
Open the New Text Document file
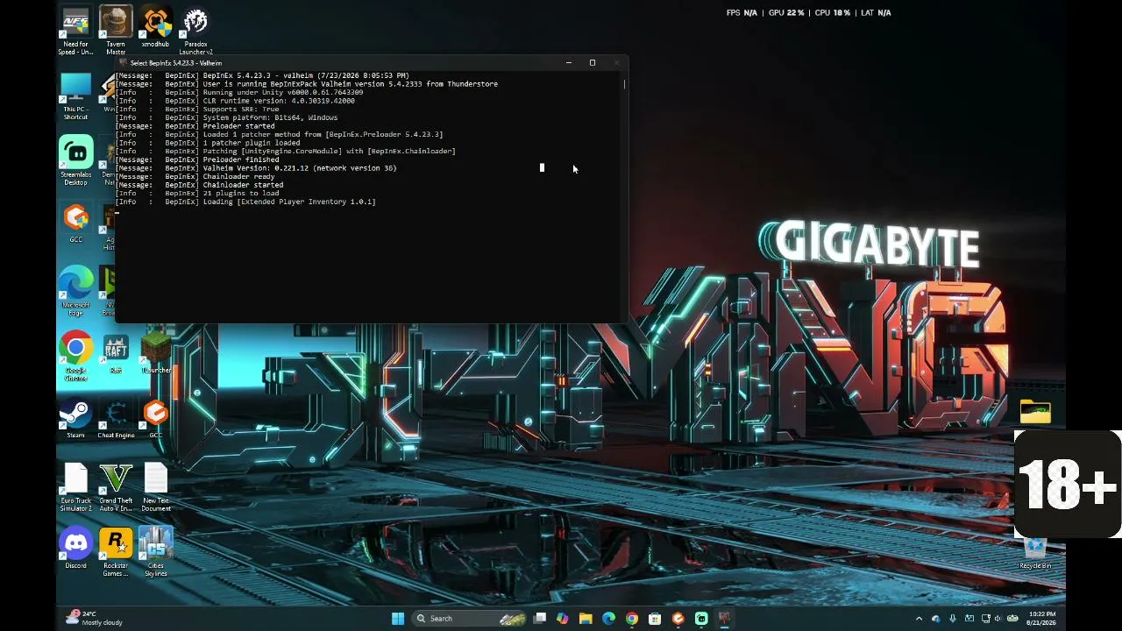156,487
